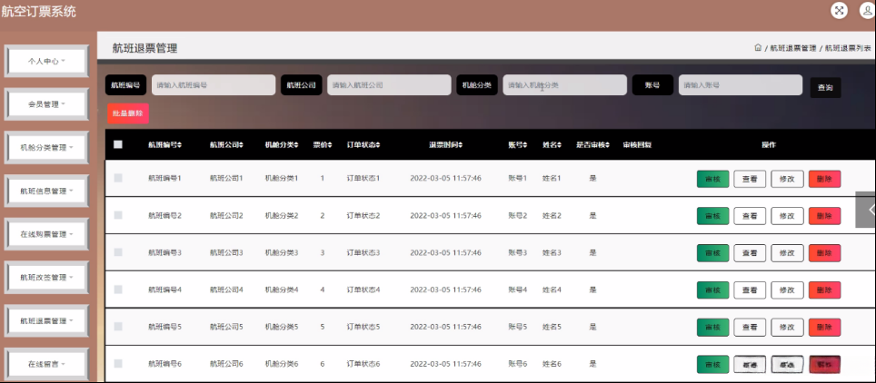Click 查看 for 航班编号4

click(750, 290)
